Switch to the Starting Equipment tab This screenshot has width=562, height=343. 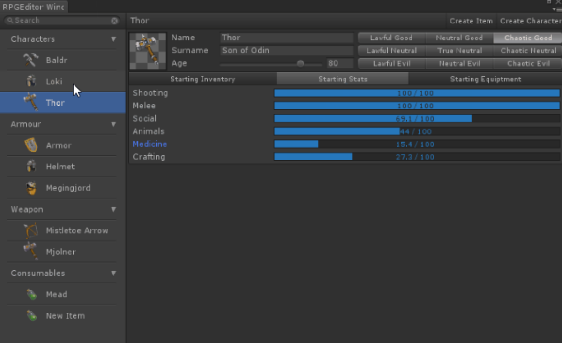[485, 79]
